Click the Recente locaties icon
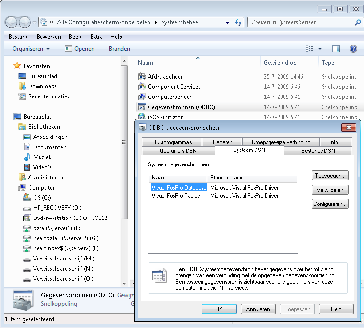 pos(22,96)
